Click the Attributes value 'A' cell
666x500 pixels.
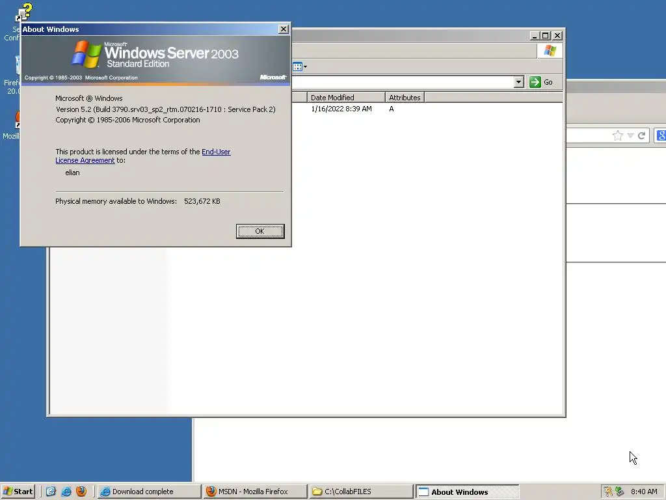391,109
